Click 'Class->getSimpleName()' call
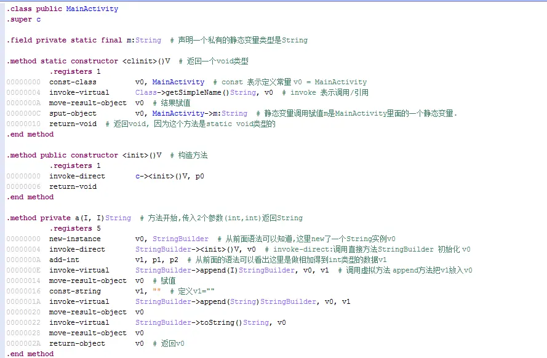The height and width of the screenshot is (358, 547). pyautogui.click(x=182, y=92)
